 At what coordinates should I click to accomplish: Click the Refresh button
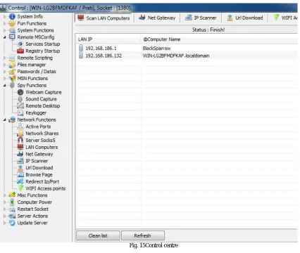(x=143, y=235)
